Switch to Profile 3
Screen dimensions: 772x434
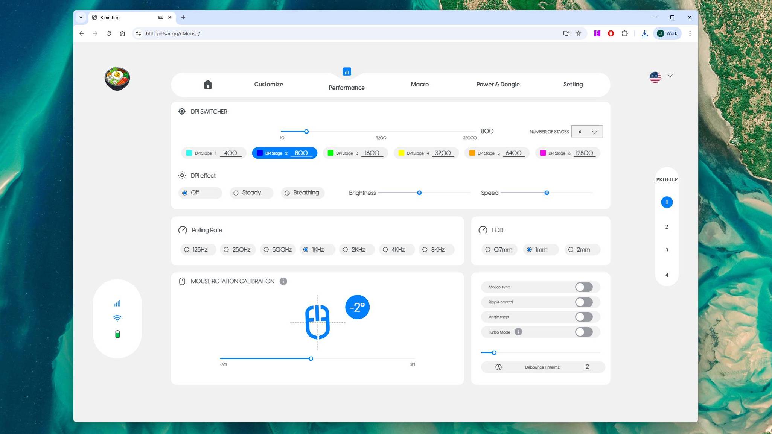(666, 250)
